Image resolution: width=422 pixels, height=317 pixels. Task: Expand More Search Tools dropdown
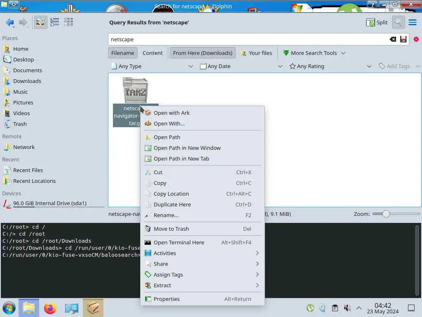pyautogui.click(x=314, y=53)
